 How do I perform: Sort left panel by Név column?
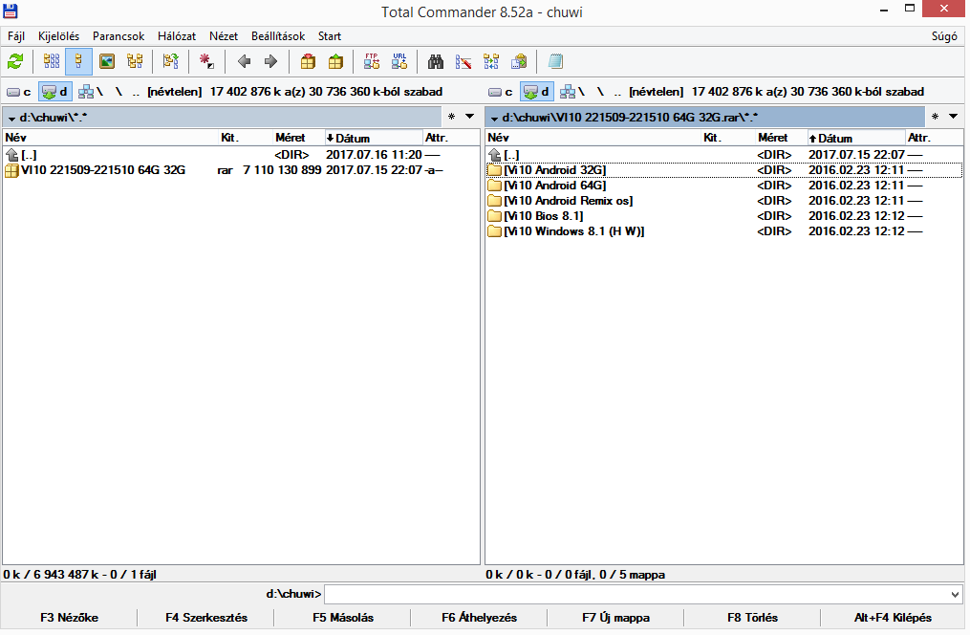coord(111,138)
